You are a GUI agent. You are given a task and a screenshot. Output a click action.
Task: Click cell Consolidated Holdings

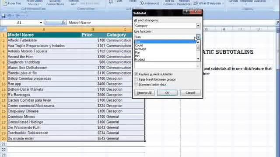tap(44, 122)
